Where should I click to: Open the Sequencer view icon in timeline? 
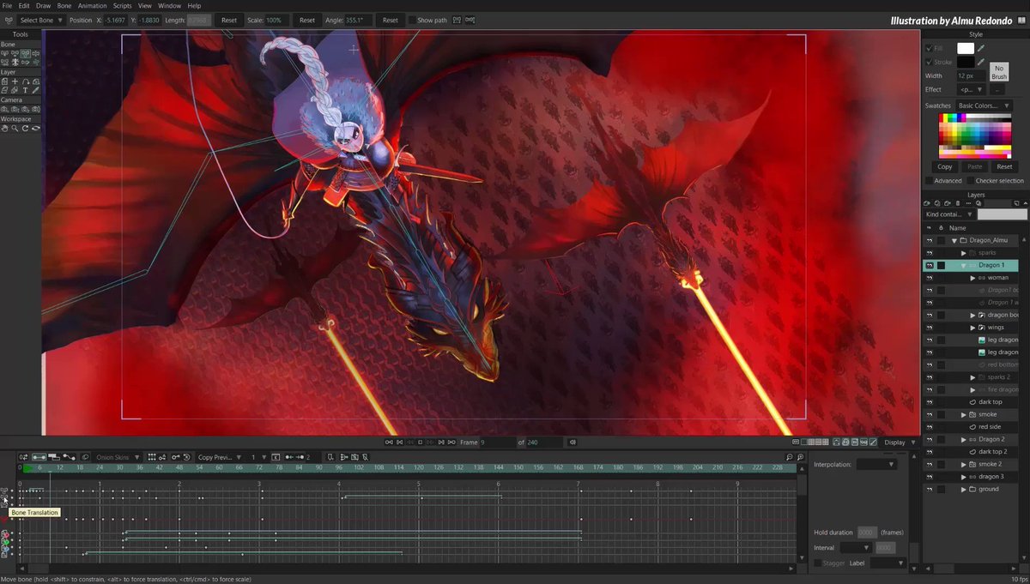[53, 457]
